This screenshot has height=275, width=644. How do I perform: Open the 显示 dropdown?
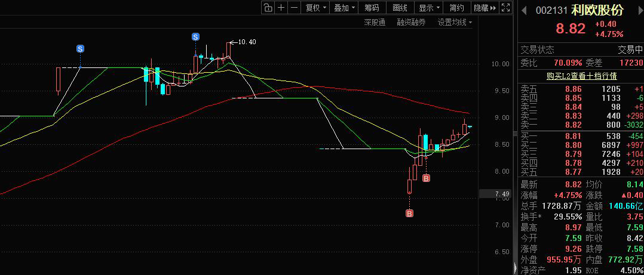(x=429, y=7)
